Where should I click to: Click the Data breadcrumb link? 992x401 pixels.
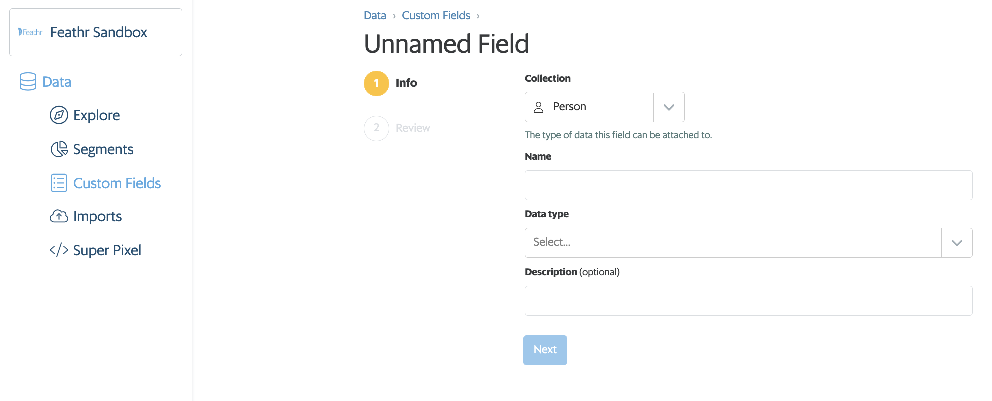pos(375,16)
